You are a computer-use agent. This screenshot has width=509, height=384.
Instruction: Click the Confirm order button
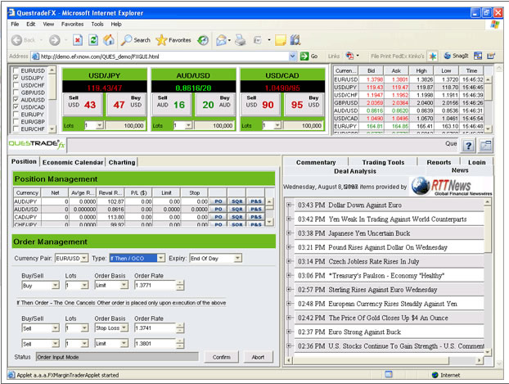(x=222, y=357)
